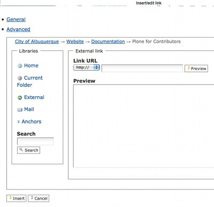Click the Plone for Contributors breadcrumb text
This screenshot has width=214, height=207.
(156, 42)
